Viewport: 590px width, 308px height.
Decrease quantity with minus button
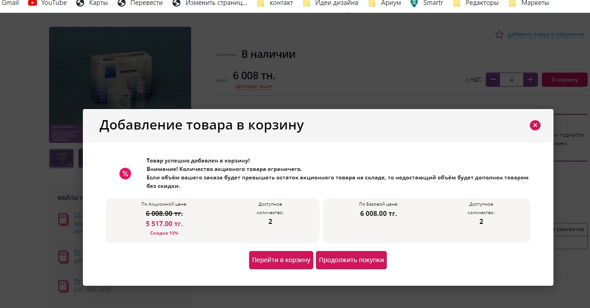pos(493,80)
